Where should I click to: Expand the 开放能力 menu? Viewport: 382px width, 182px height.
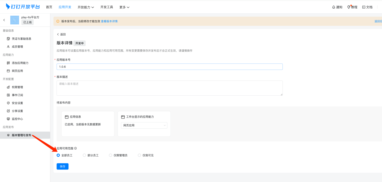(x=86, y=7)
